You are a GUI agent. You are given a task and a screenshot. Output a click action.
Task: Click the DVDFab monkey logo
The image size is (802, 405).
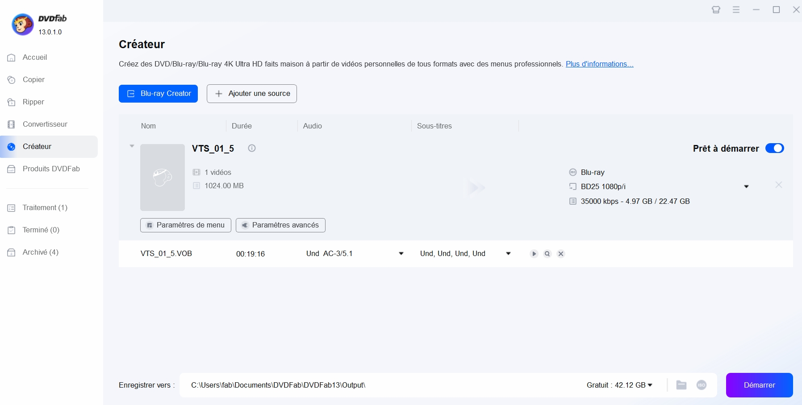pos(22,25)
